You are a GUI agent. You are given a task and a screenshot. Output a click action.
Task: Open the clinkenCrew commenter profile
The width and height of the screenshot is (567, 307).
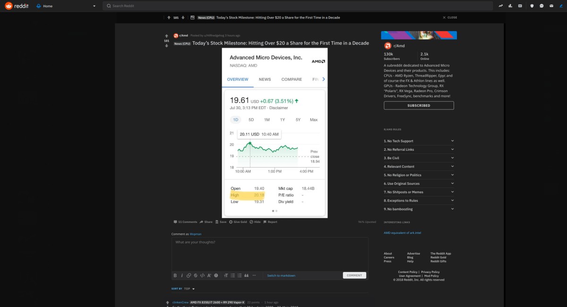pos(180,302)
